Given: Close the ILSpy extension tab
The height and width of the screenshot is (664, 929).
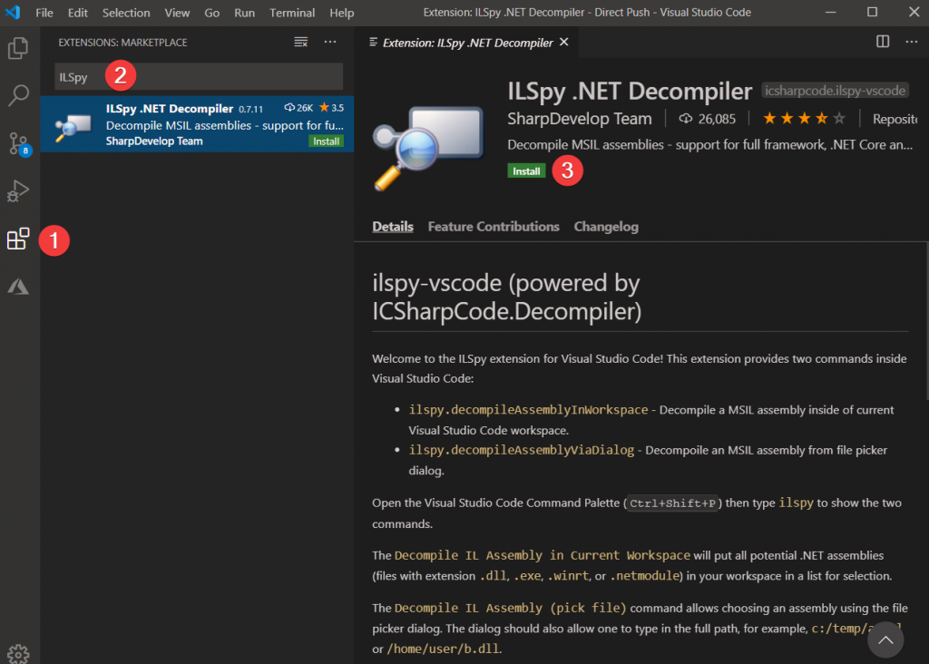Looking at the screenshot, I should 564,42.
